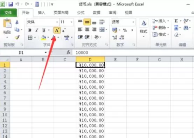The height and width of the screenshot is (138, 194).
Task: Click the Sort and Filter icon
Action: [x=186, y=21]
